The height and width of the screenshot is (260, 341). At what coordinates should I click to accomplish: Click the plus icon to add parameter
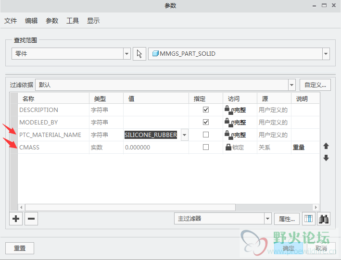coord(16,219)
